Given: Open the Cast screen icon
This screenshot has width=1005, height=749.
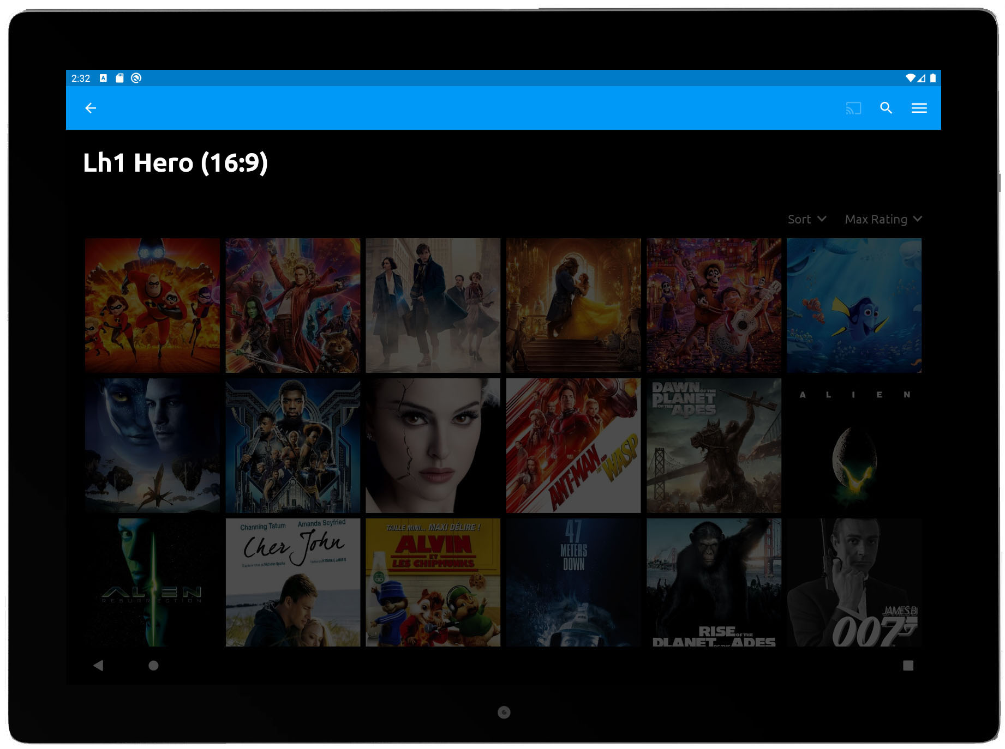Looking at the screenshot, I should [x=853, y=108].
